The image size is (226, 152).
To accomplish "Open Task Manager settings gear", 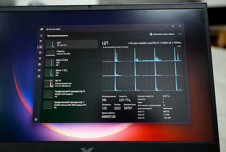I will 36,120.
